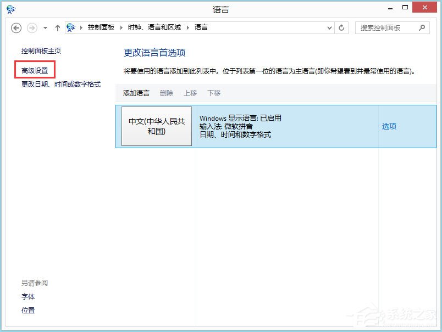The height and width of the screenshot is (332, 442).
Task: Click the search magnifier icon
Action: pos(421,27)
